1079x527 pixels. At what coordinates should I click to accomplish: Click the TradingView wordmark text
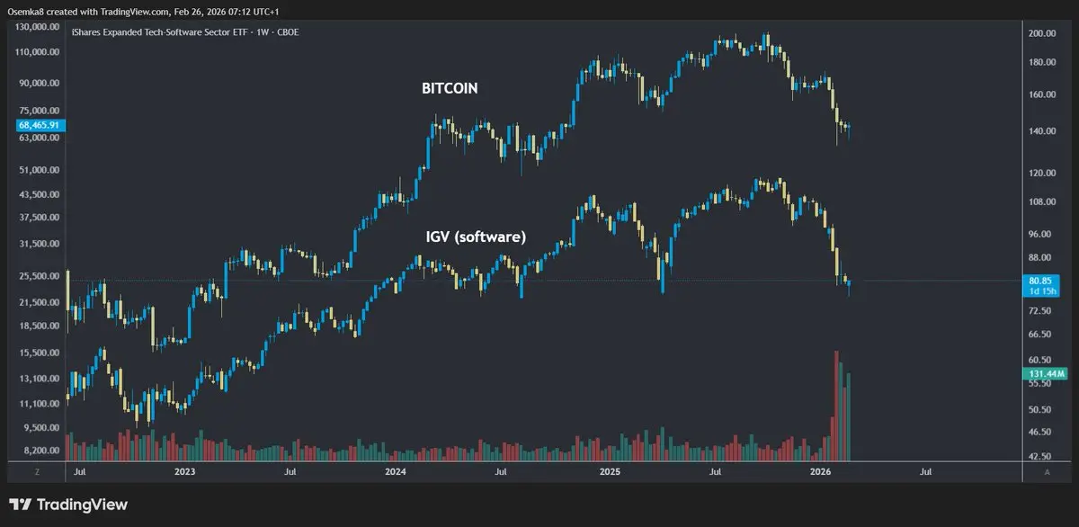tap(80, 505)
